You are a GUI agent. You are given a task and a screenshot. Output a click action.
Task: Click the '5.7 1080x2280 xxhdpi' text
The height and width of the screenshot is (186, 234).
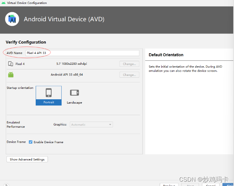(72, 64)
